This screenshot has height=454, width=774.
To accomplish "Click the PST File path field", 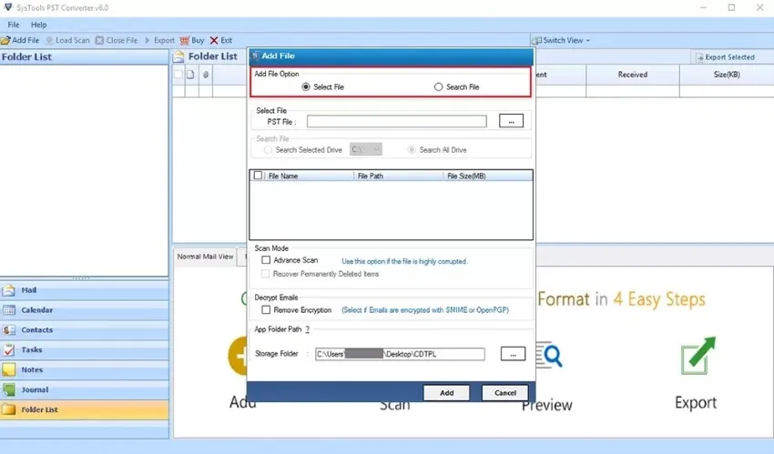I will tap(396, 121).
